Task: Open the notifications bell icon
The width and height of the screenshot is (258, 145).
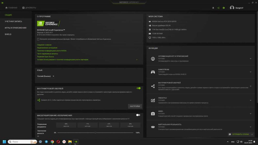Action: click(x=213, y=8)
